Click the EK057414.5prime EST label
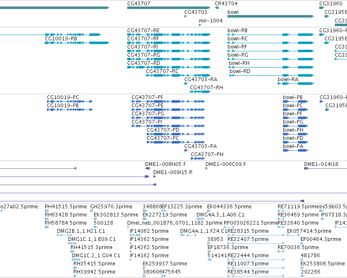 309,232
